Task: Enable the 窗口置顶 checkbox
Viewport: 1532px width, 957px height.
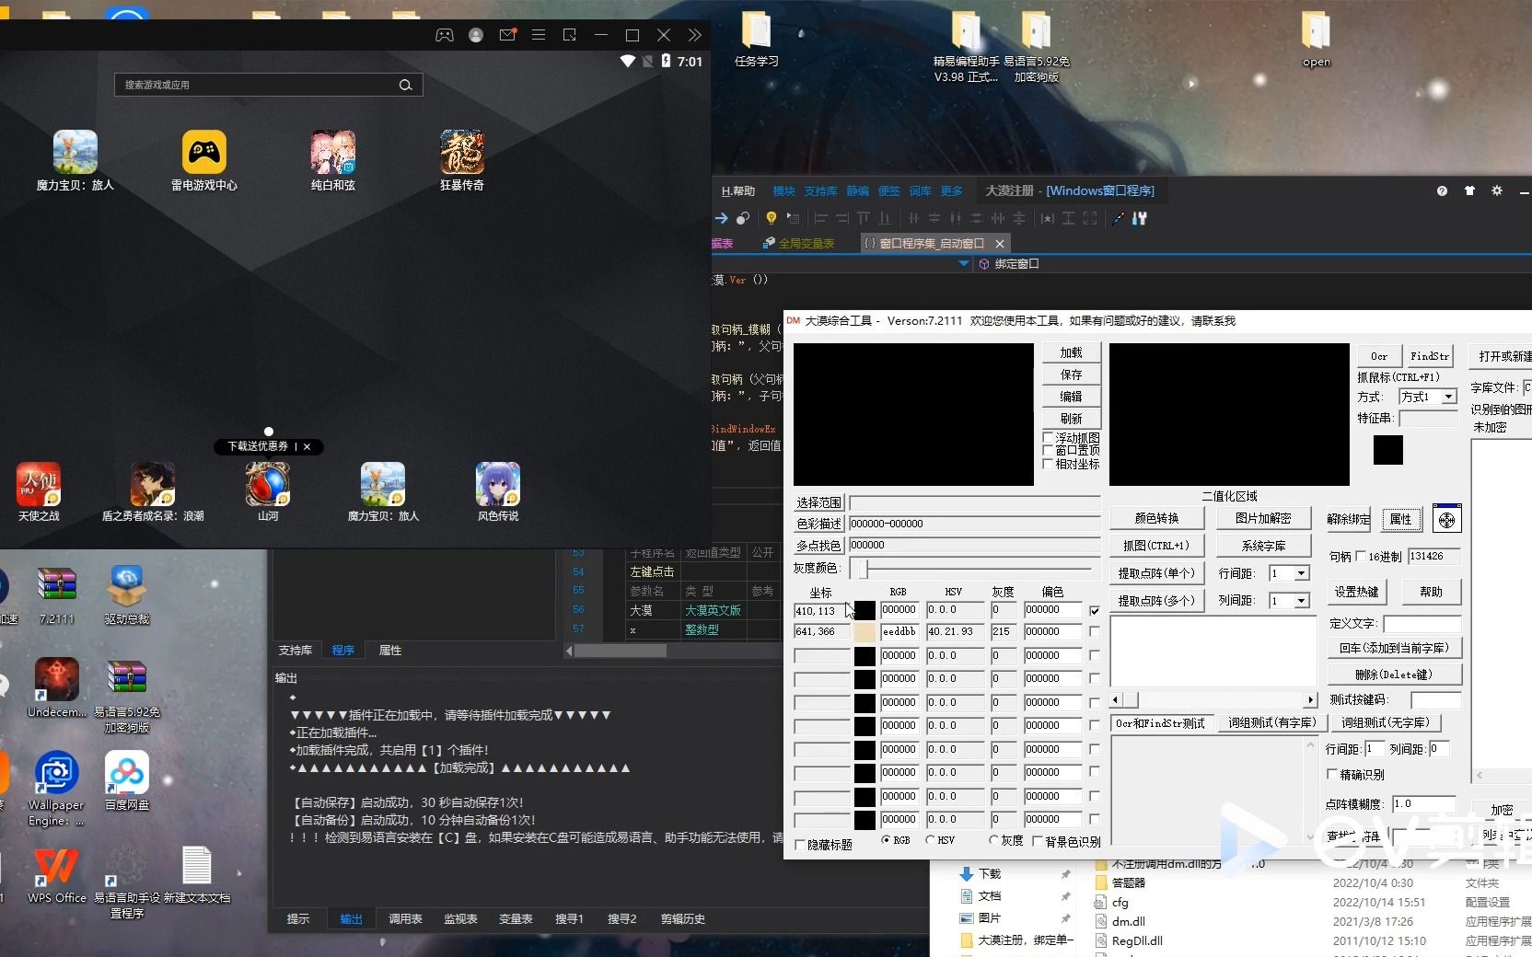Action: pyautogui.click(x=1048, y=450)
